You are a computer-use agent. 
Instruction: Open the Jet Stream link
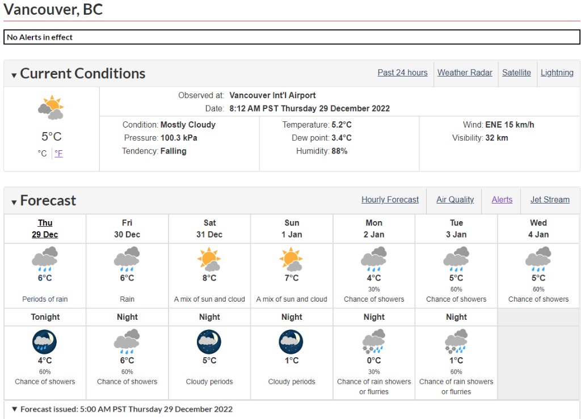click(550, 200)
